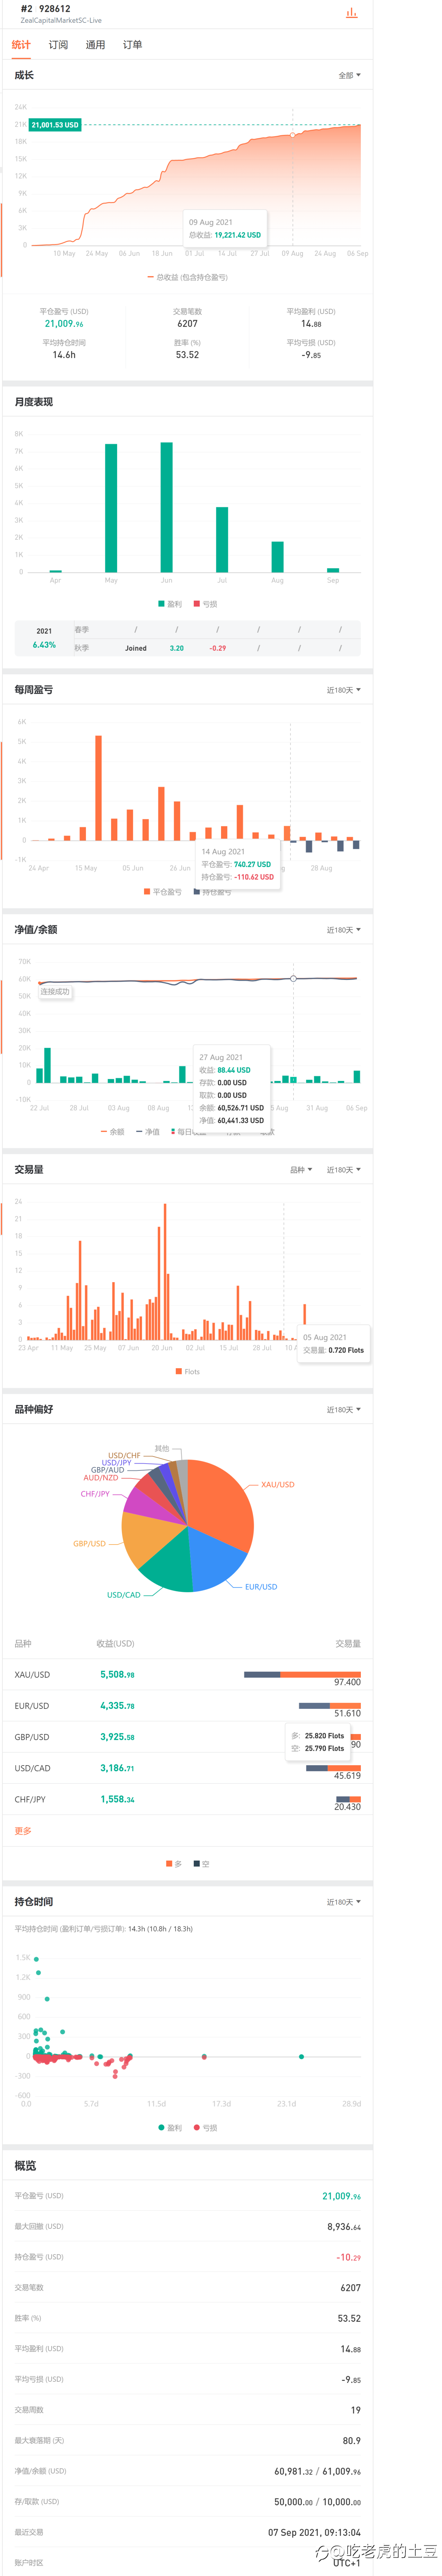The image size is (442, 2576).
Task: Expand 近180天 dropdown in 每周盈亏 section
Action: pos(344,690)
